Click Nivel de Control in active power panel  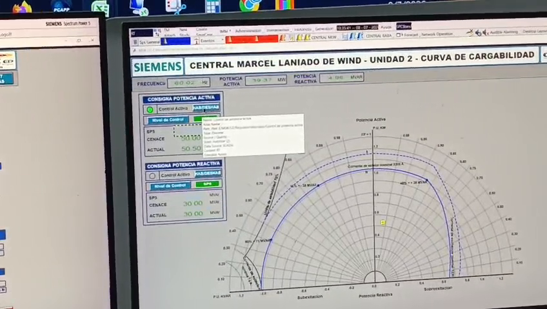coord(168,120)
